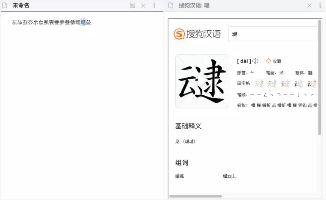Click the vertical scrollbar in 搜狗汉语 page

[320, 77]
